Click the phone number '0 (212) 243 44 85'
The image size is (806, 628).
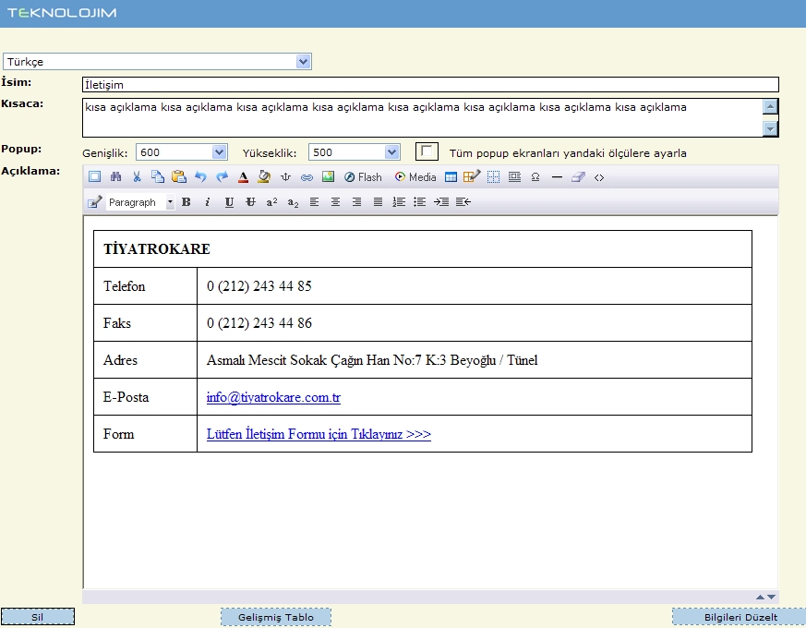pyautogui.click(x=259, y=286)
